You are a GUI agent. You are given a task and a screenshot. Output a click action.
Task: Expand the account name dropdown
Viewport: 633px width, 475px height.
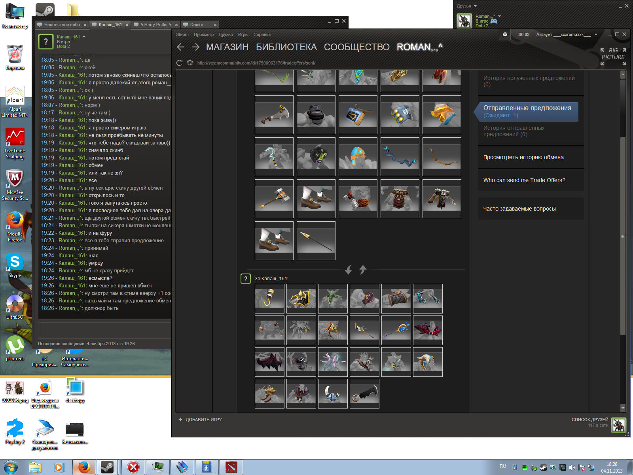pos(596,34)
